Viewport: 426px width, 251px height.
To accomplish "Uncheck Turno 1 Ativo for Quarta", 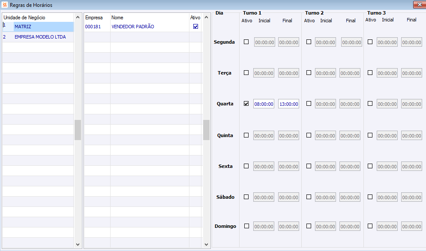I will coord(246,104).
